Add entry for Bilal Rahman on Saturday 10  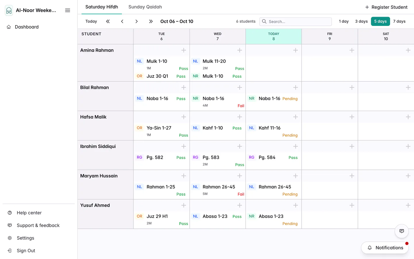[408, 87]
